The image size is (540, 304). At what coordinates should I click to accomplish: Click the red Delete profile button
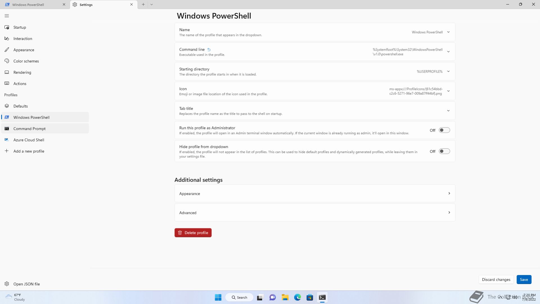click(193, 233)
